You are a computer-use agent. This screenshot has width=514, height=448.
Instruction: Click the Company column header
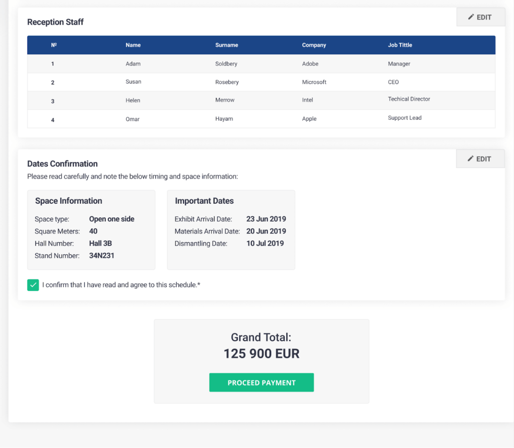314,45
